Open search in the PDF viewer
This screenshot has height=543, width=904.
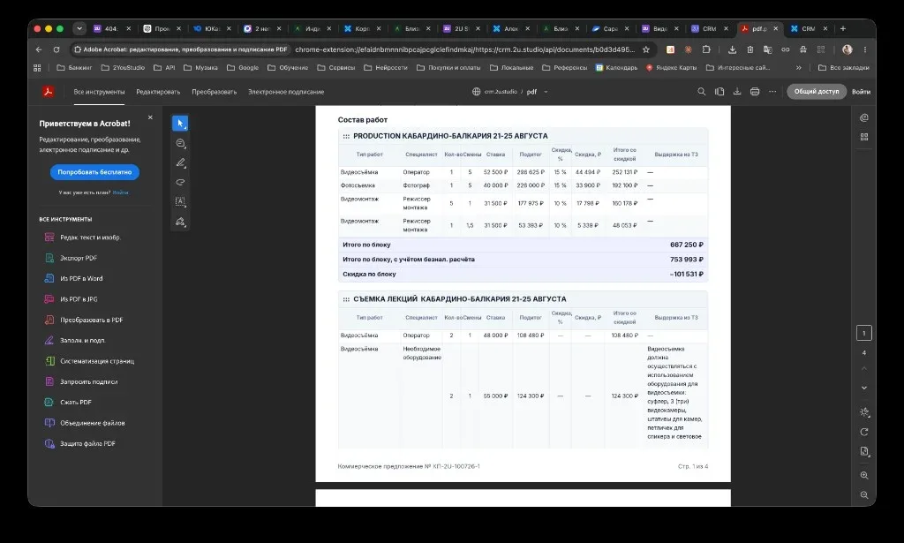(x=702, y=92)
